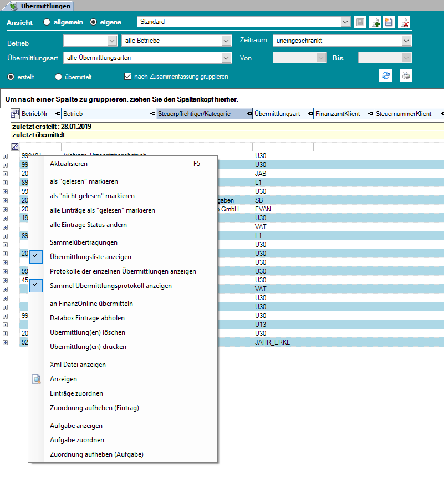Refresh the list using the blue arrows icon
Viewport: 444px width, 485px height.
pyautogui.click(x=386, y=75)
